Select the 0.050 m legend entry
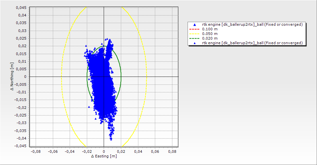 pos(204,34)
